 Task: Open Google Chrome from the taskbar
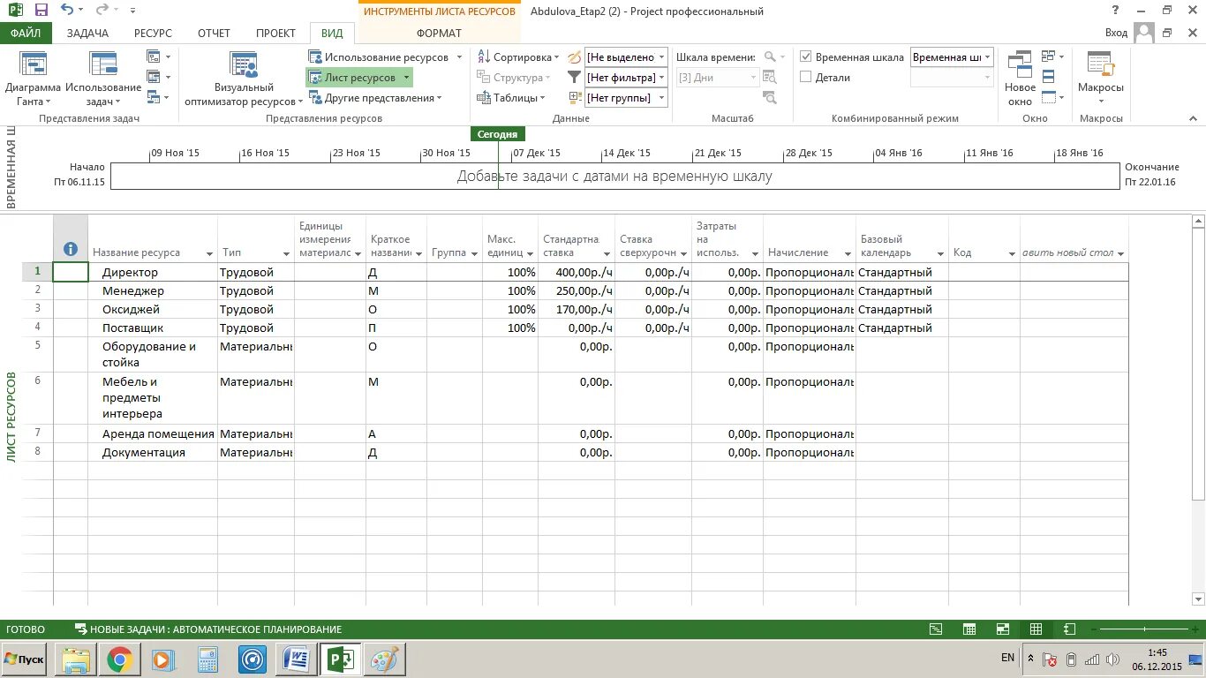121,659
